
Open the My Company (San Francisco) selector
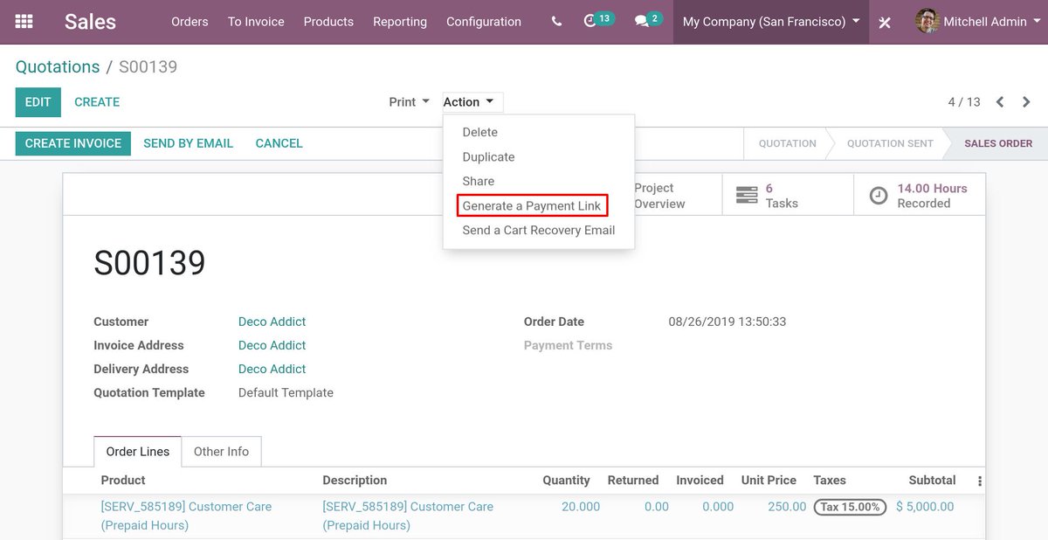(x=769, y=21)
